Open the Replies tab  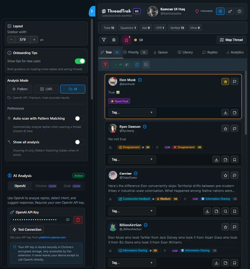pyautogui.click(x=210, y=52)
